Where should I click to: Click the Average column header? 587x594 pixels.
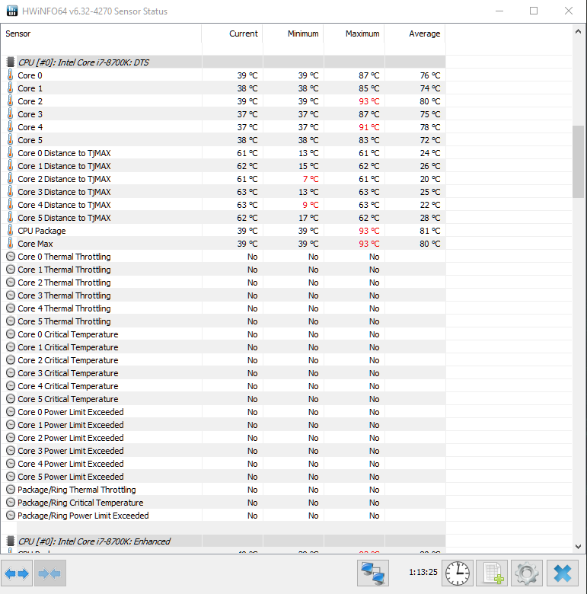click(x=415, y=34)
